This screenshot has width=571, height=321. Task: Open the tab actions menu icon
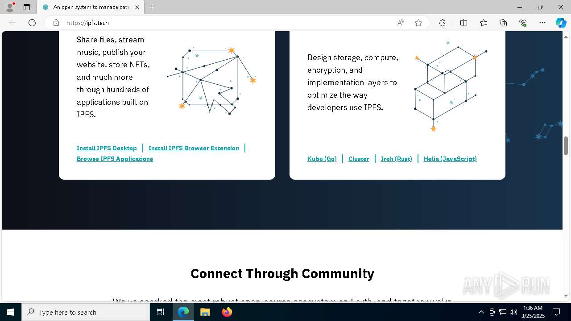tap(27, 7)
